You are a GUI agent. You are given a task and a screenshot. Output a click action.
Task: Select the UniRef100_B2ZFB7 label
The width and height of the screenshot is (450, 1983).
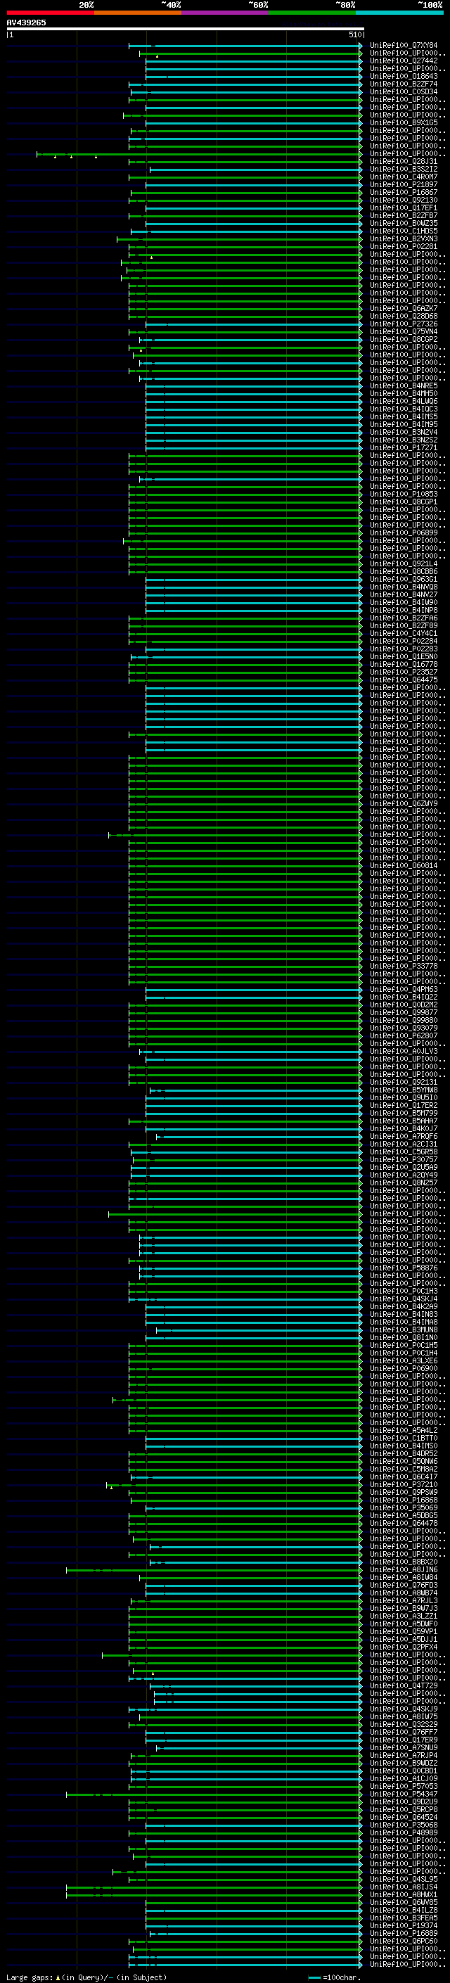click(404, 215)
